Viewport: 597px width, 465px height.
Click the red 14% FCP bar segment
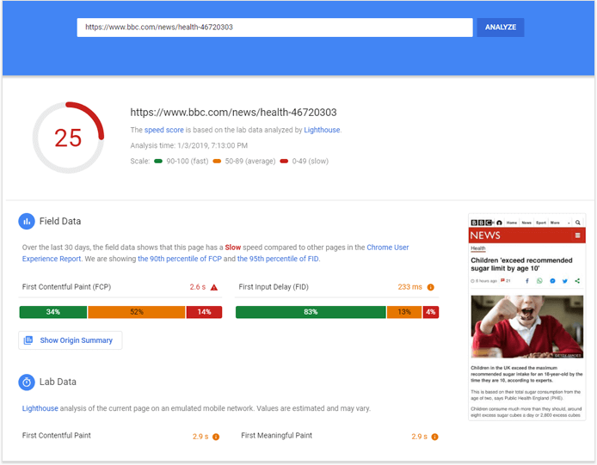204,312
